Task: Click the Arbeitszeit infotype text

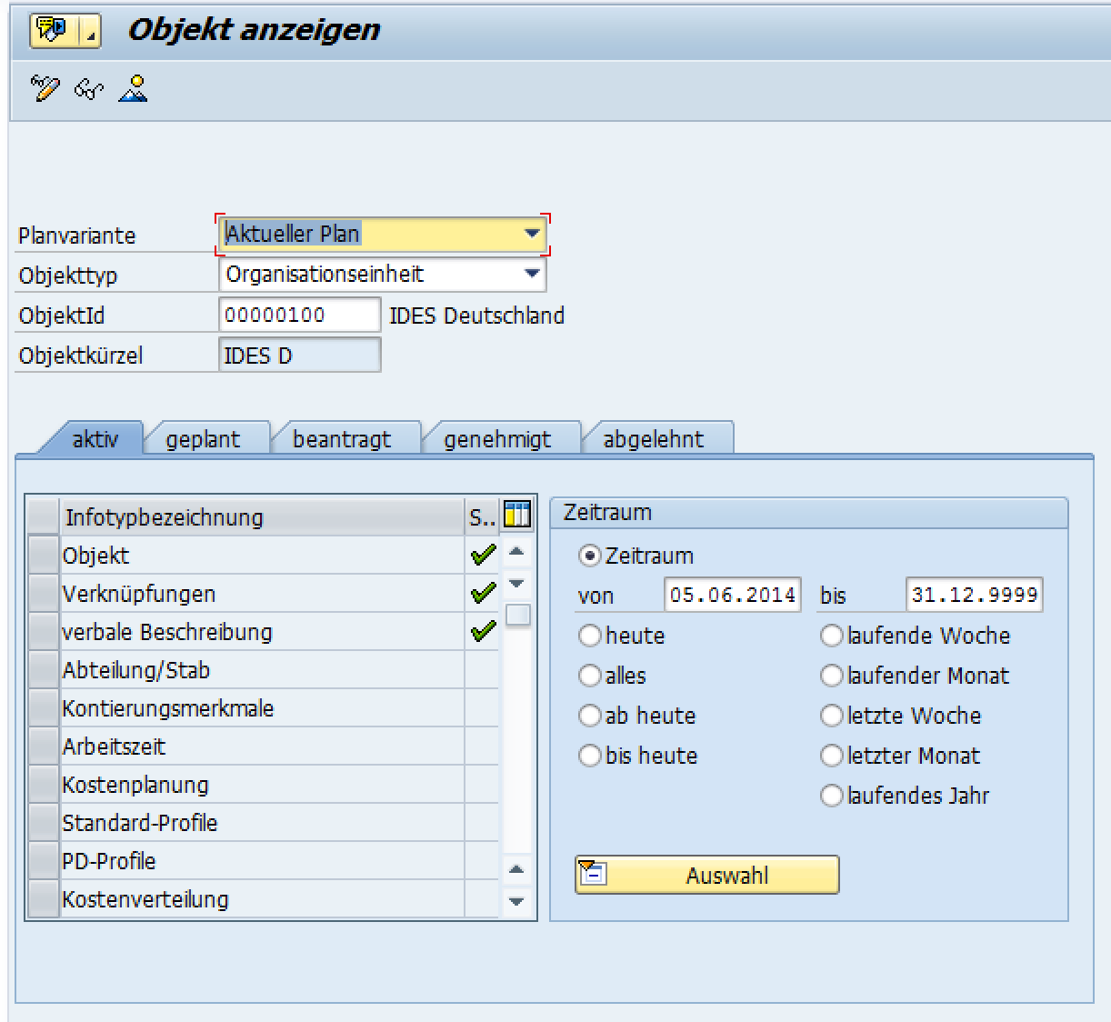Action: pyautogui.click(x=114, y=746)
